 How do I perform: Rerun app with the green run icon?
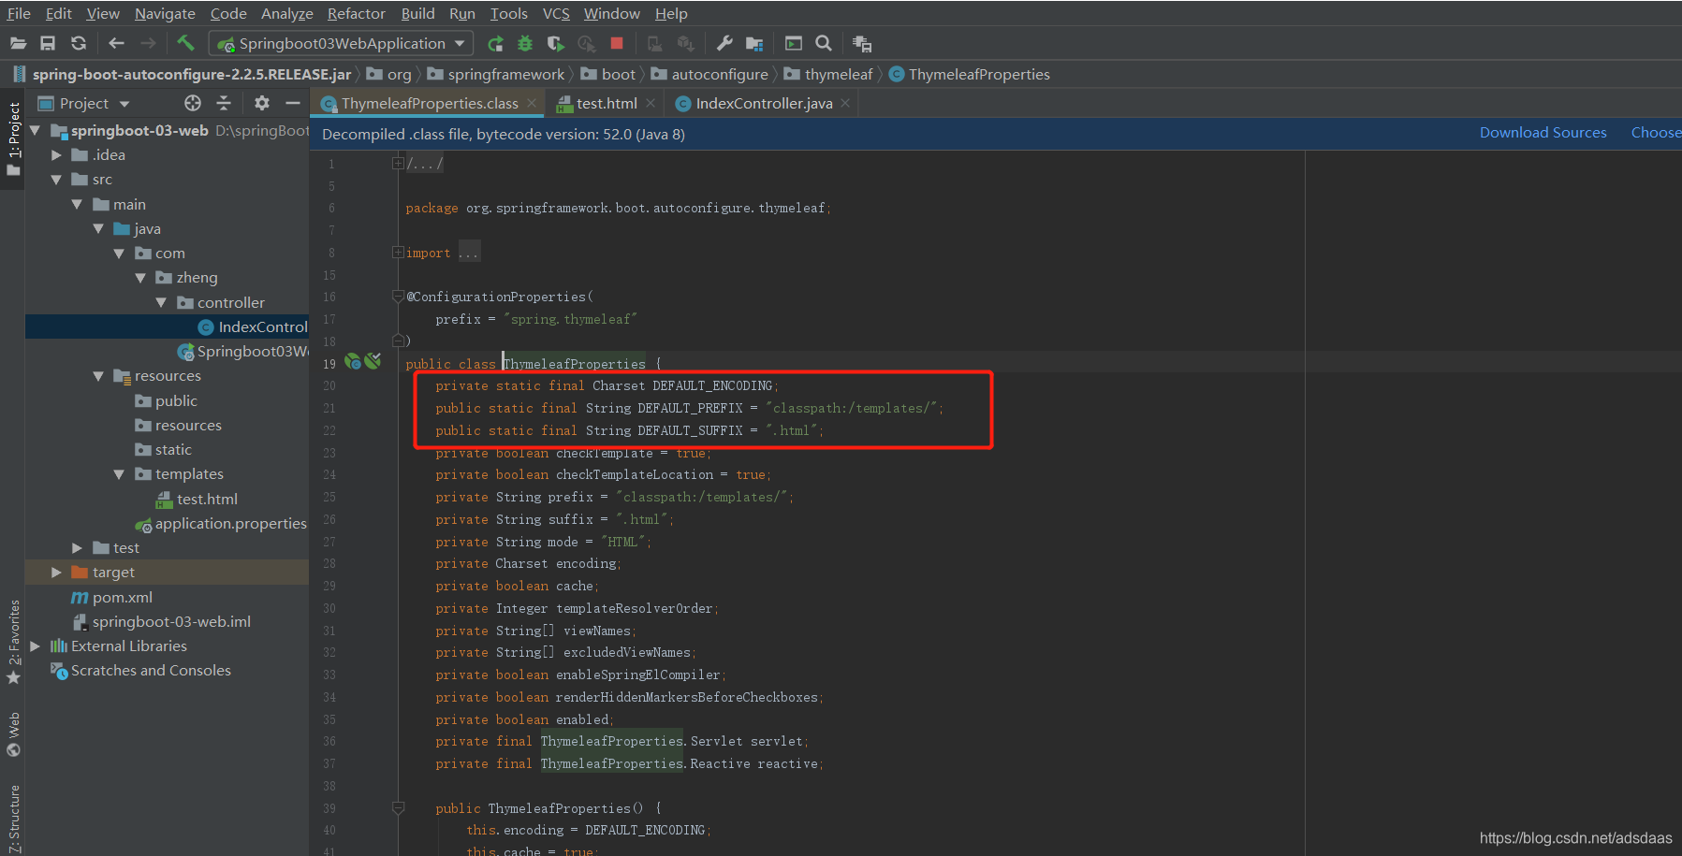point(496,43)
